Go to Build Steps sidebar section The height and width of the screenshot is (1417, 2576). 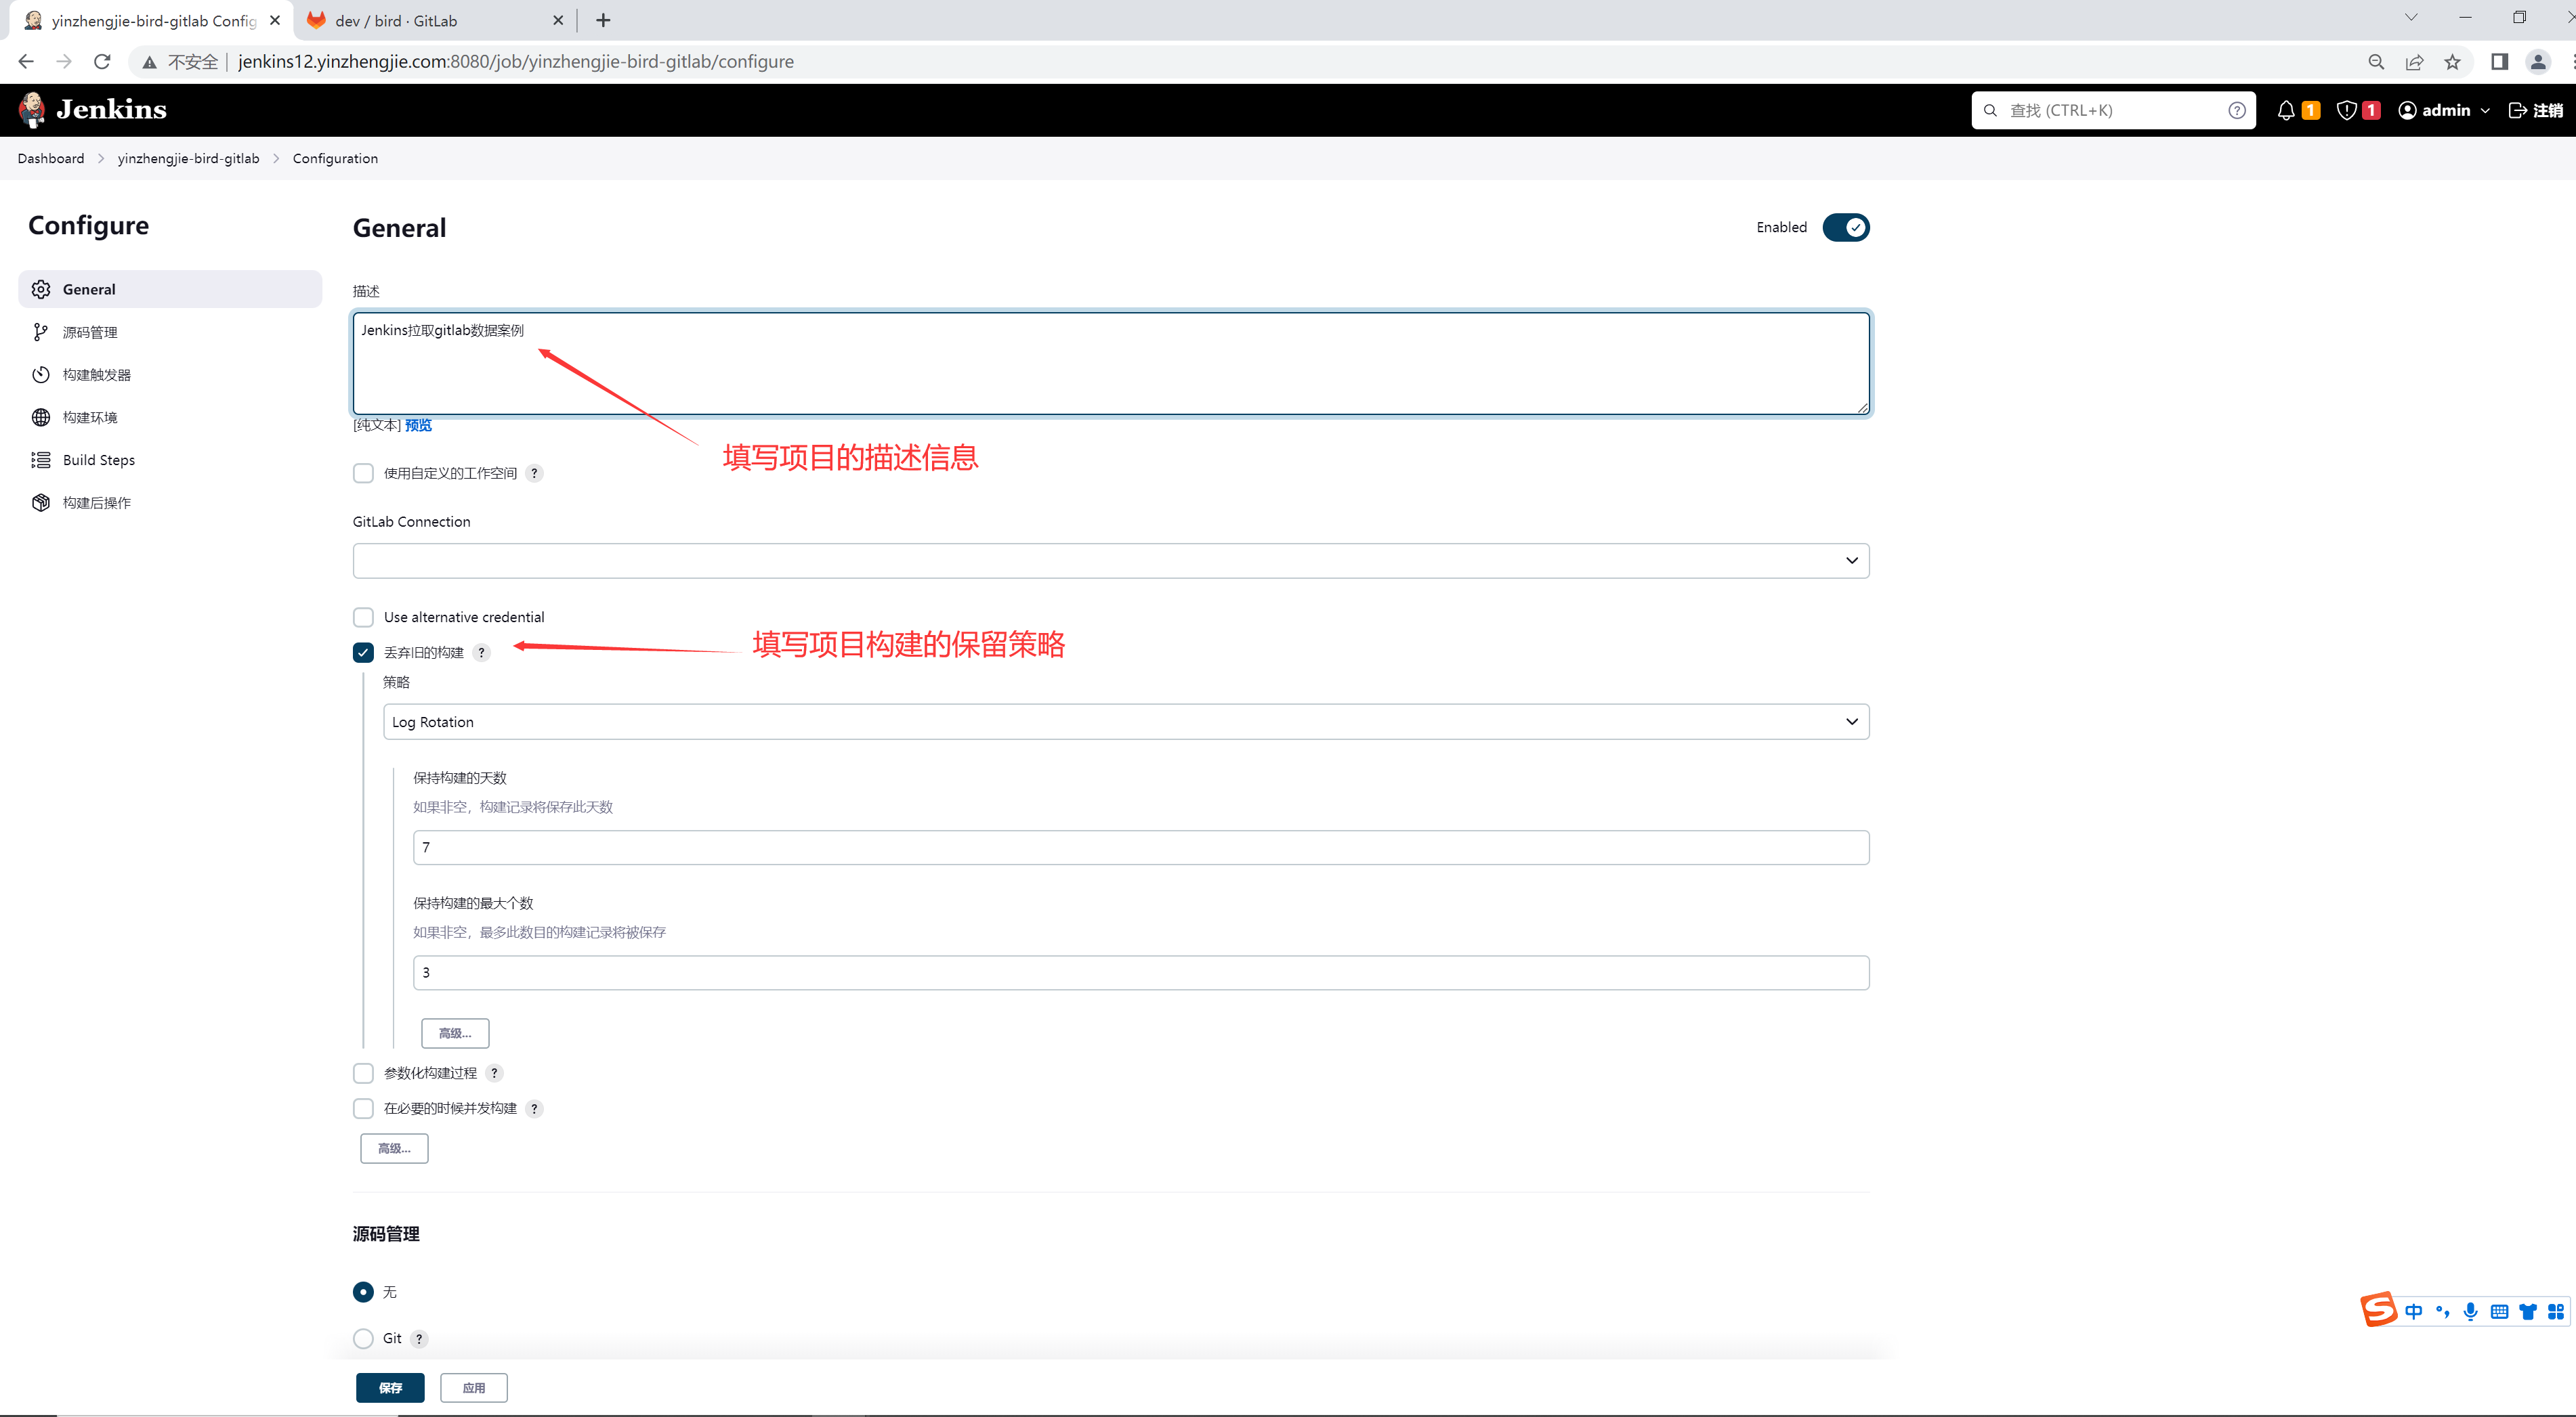click(98, 460)
